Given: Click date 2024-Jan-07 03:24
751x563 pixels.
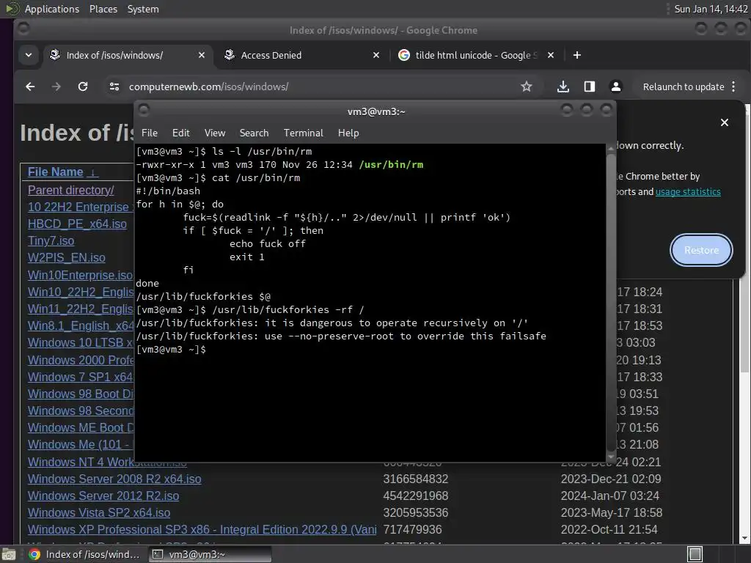Looking at the screenshot, I should click(x=609, y=496).
